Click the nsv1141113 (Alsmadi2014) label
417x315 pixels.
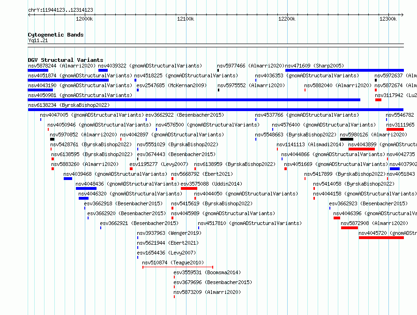coord(310,144)
